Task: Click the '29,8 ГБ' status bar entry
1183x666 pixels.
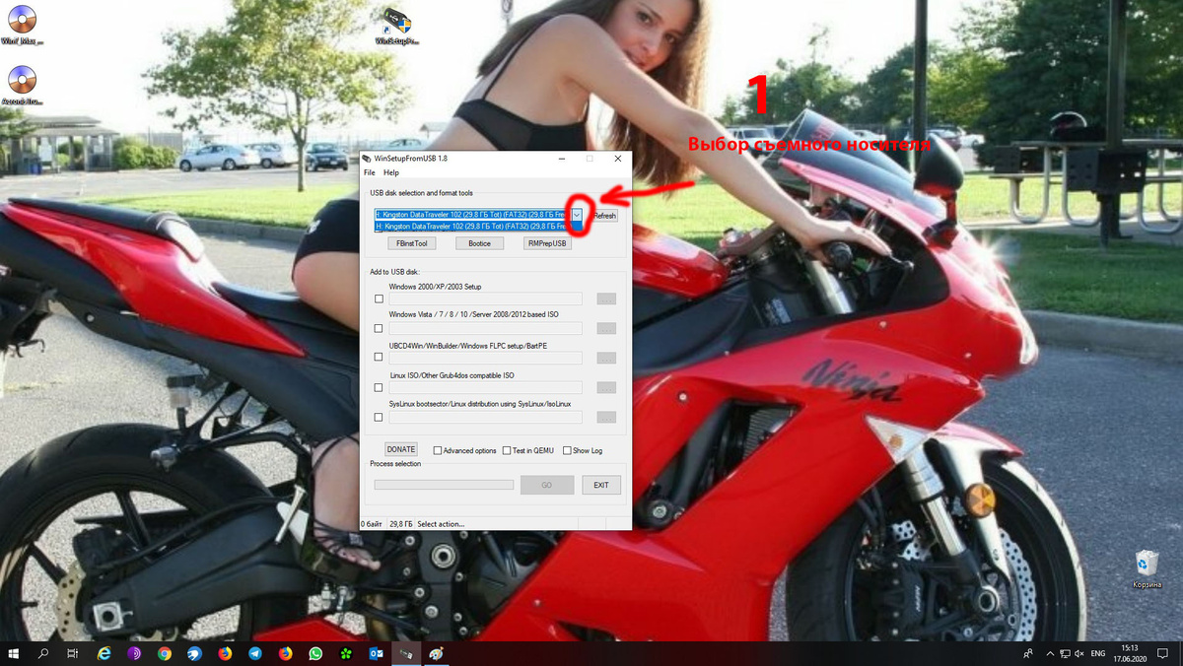Action: point(401,524)
